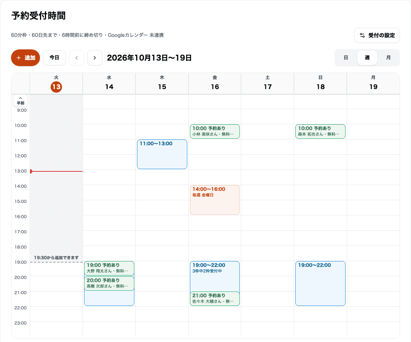This screenshot has height=342, width=411.
Task: Select Friday 16 date header
Action: tap(215, 84)
